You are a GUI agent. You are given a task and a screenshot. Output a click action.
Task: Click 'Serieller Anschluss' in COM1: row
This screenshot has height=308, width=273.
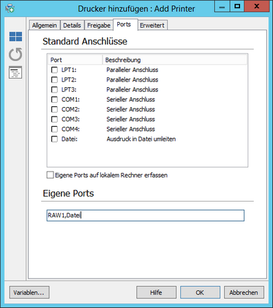click(x=130, y=99)
